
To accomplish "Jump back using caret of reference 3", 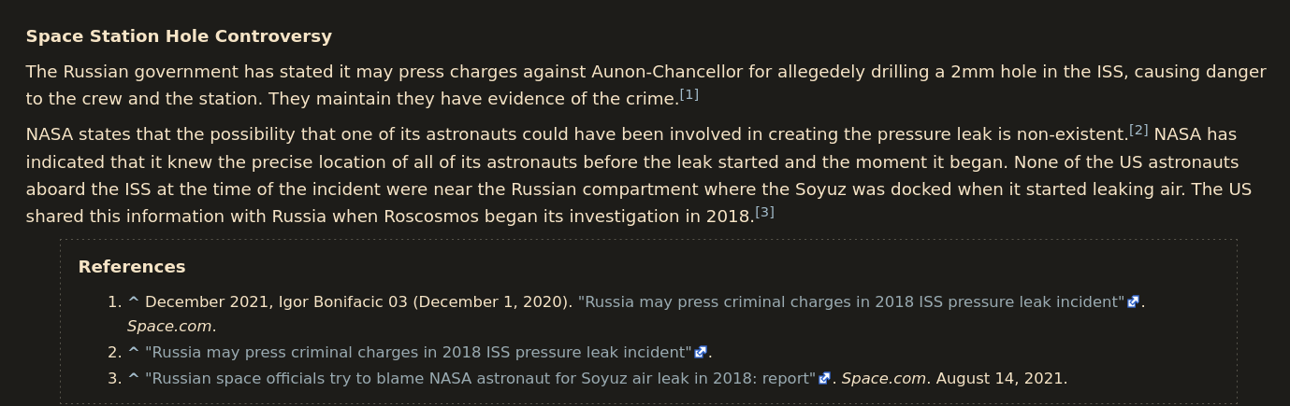I will (x=133, y=378).
